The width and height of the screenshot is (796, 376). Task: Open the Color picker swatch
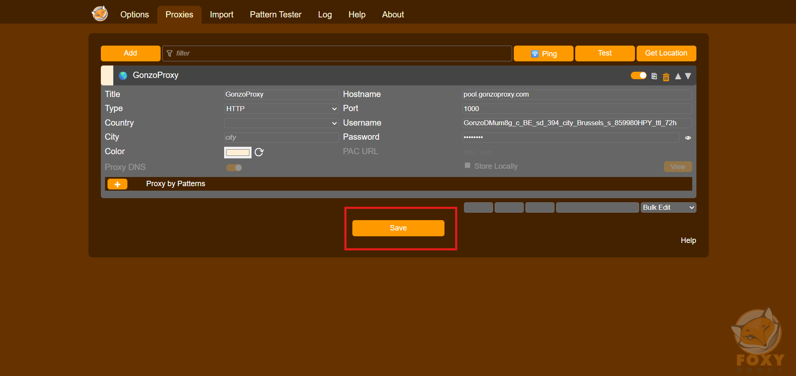pos(238,152)
